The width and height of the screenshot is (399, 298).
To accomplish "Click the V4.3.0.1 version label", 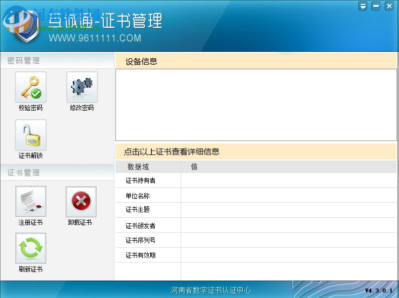I will (x=378, y=289).
